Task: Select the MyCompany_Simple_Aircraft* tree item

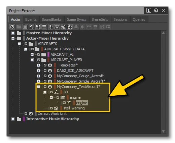Action: click(81, 81)
